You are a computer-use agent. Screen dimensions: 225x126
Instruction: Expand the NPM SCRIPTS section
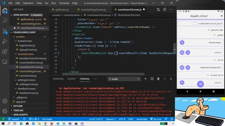30,115
